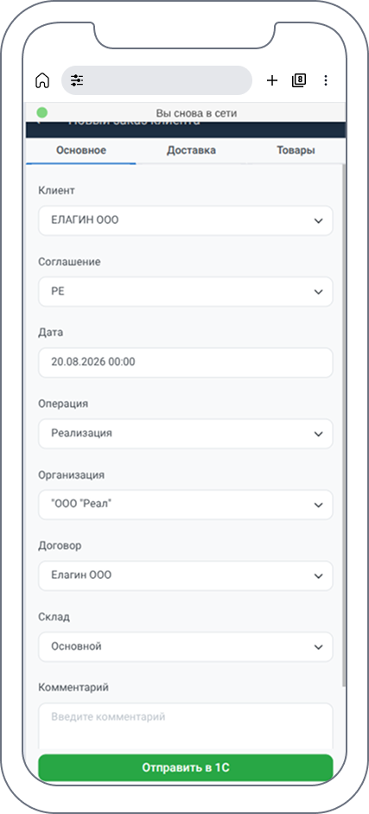Open the Склад dropdown Основной
The height and width of the screenshot is (814, 369).
click(x=185, y=647)
